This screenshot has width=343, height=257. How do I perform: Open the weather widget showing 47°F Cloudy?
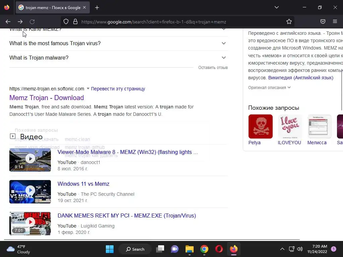18,249
